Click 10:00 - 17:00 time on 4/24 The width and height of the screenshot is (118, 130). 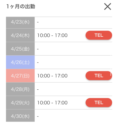coord(52,35)
